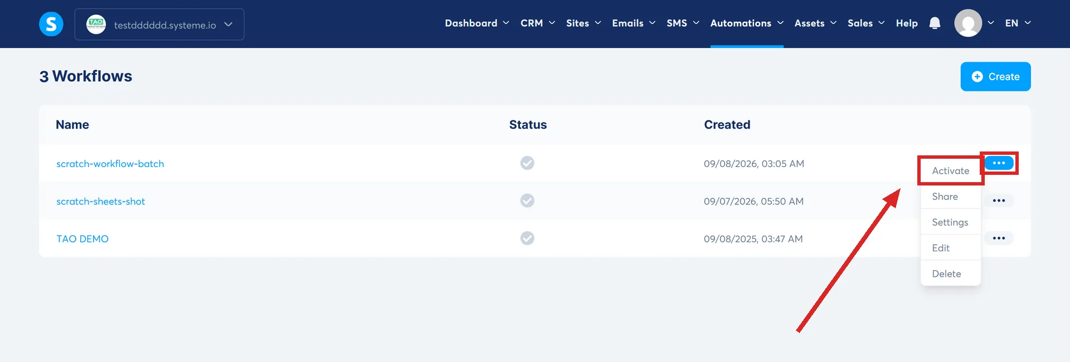Choose Delete from the context menu
Screen dimensions: 1070x362
pyautogui.click(x=951, y=273)
